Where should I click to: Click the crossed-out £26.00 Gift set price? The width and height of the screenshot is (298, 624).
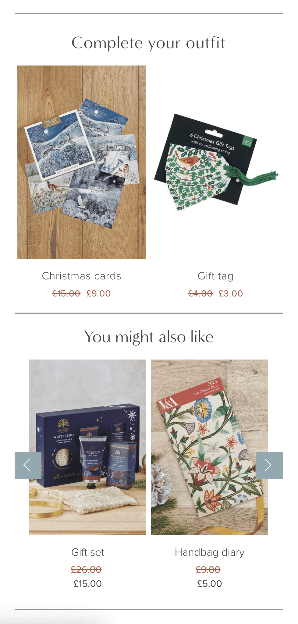coord(86,569)
